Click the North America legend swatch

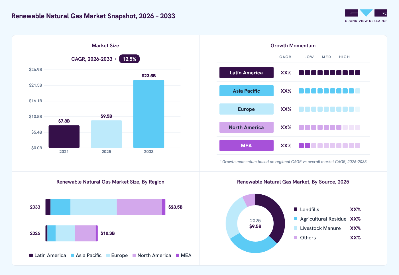[134, 255]
